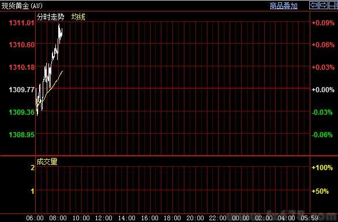Click the -0.06% percent axis label
The width and height of the screenshot is (338, 222).
click(322, 135)
